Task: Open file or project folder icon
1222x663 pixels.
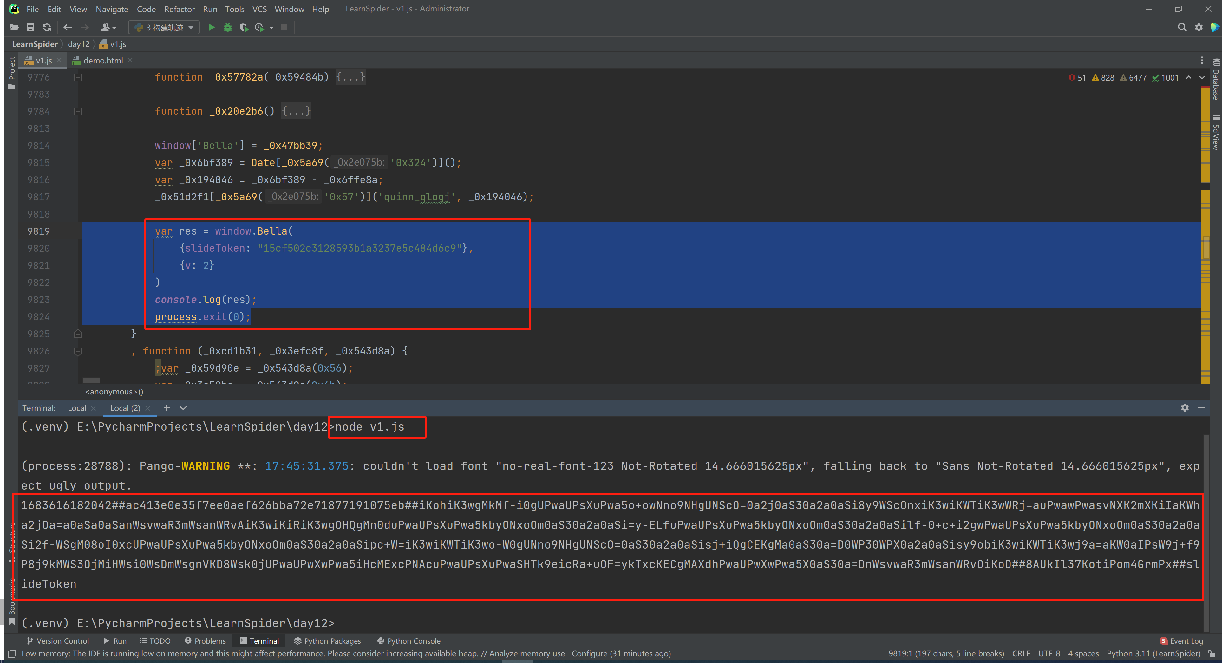Action: 14,28
